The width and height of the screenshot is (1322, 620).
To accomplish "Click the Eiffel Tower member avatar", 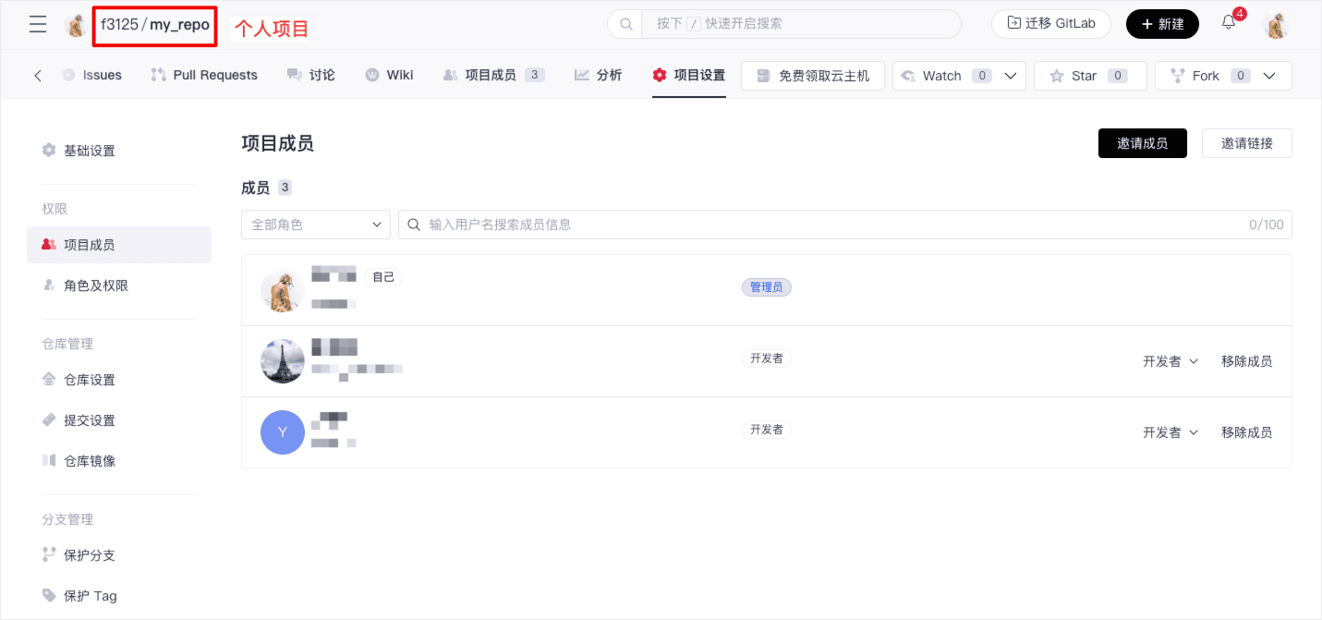I will pyautogui.click(x=283, y=361).
